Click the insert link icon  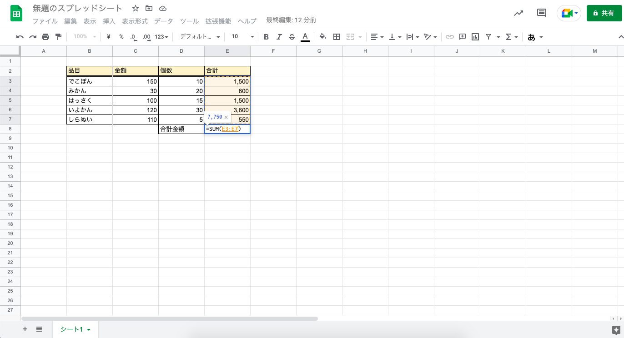(x=450, y=37)
